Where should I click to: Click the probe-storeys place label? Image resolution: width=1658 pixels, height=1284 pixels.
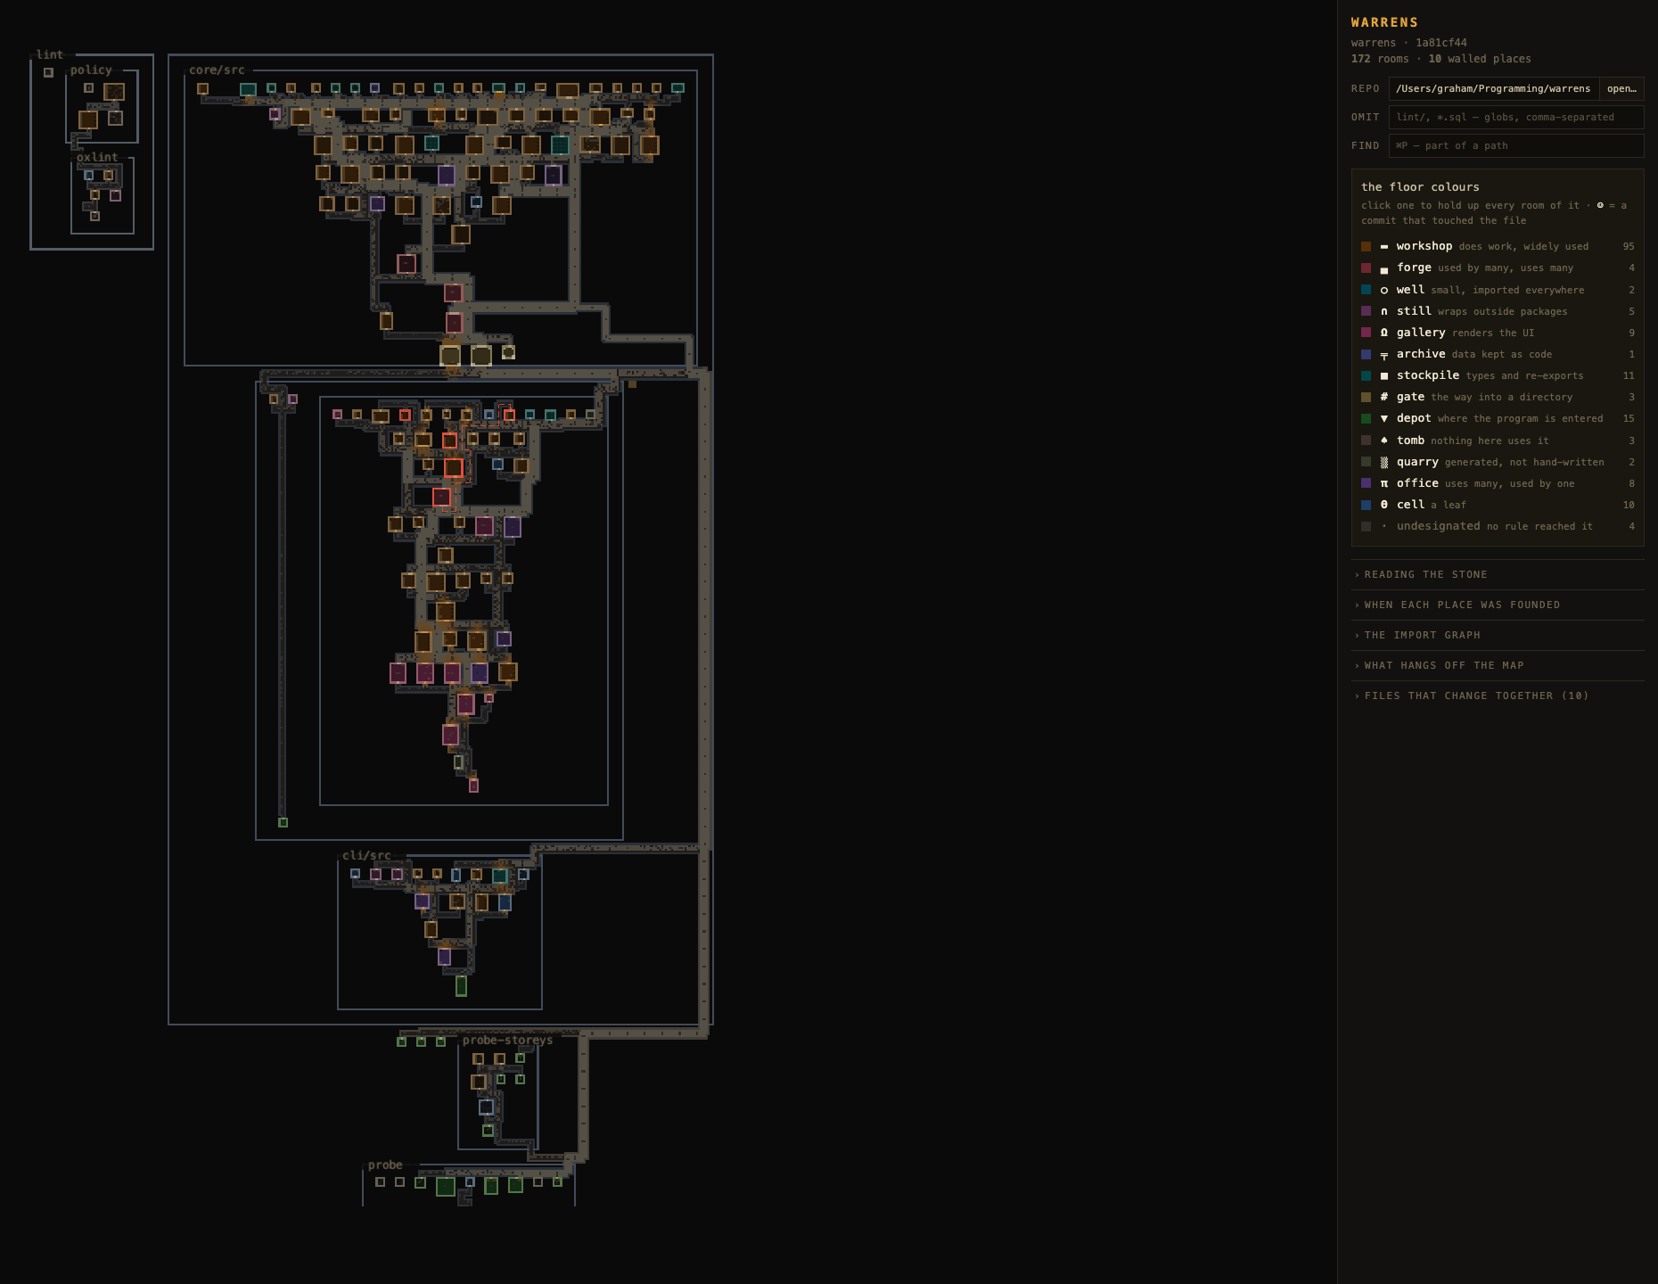[x=507, y=1040]
